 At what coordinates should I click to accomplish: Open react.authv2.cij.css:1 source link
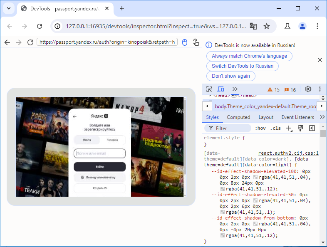[288, 153]
